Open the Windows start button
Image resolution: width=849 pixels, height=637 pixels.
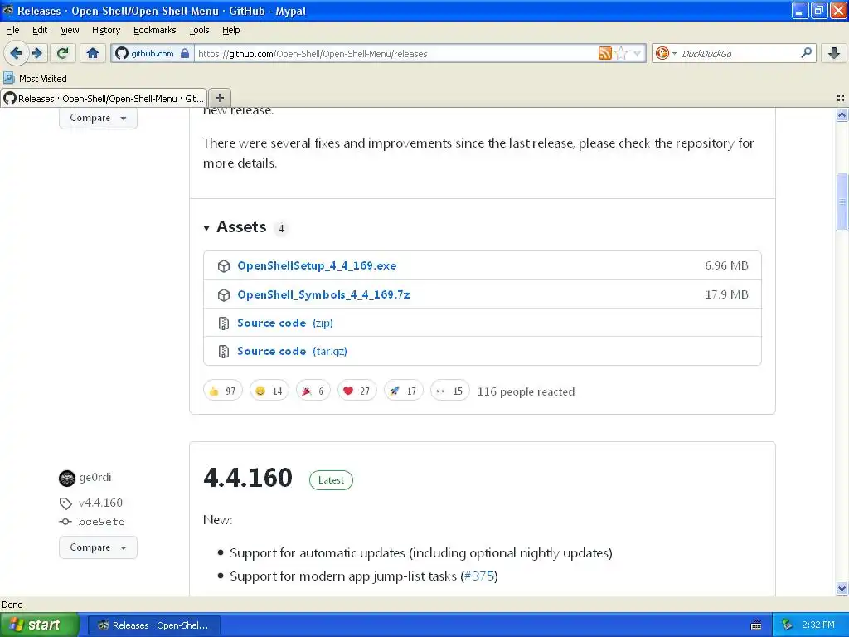[x=39, y=625]
